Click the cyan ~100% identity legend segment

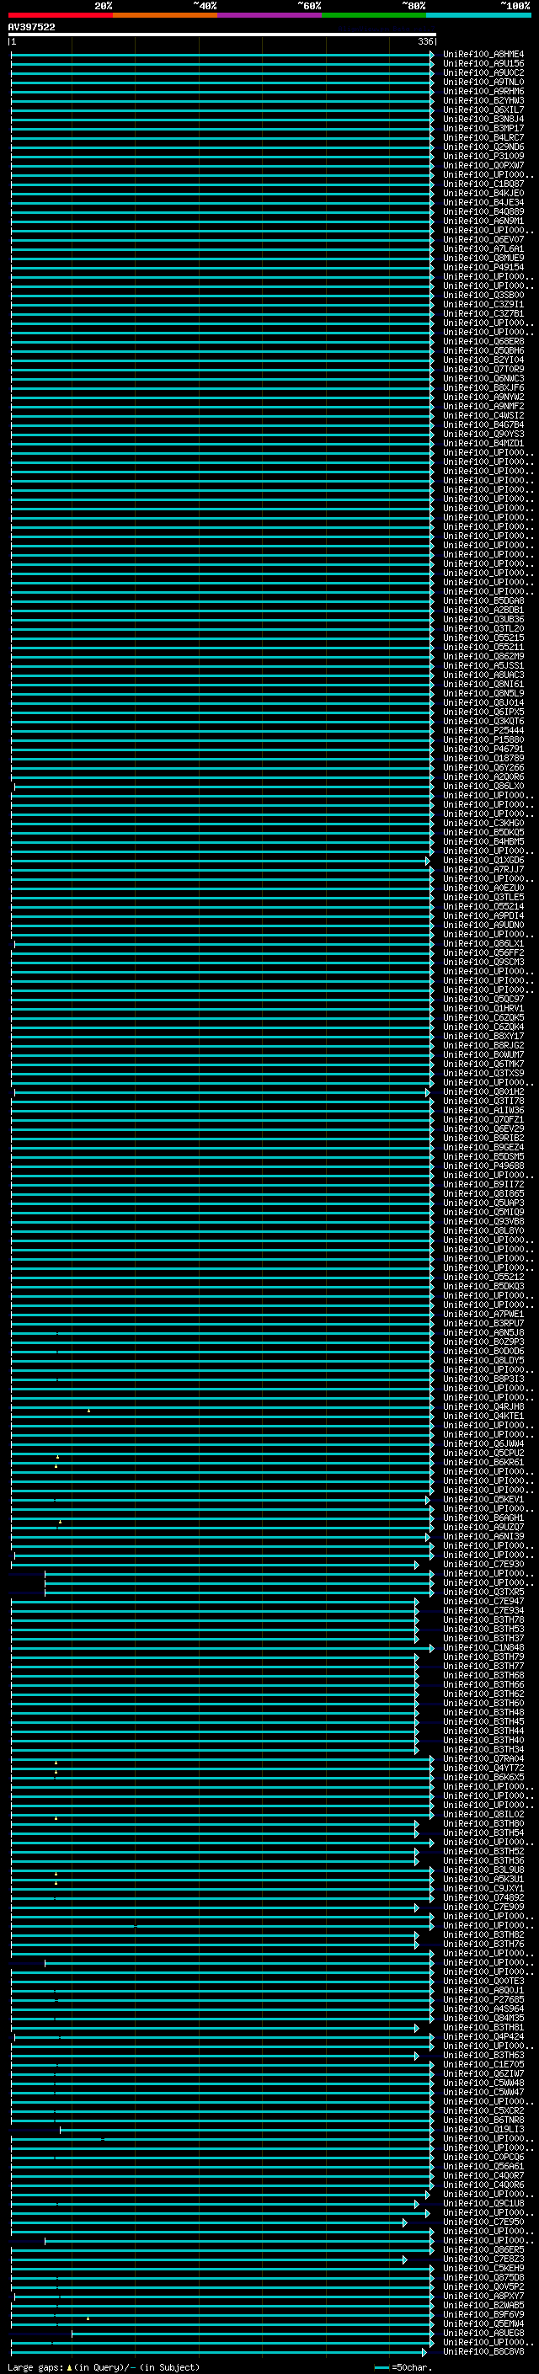click(478, 15)
